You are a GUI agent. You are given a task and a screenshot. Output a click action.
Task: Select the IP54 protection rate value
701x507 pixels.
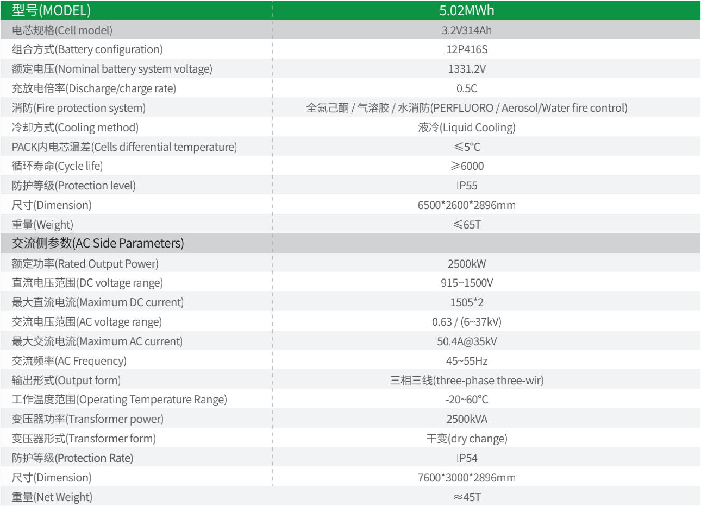467,458
